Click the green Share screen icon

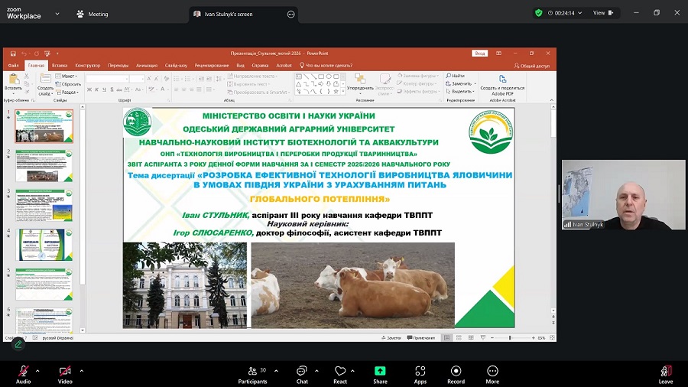[x=380, y=372]
